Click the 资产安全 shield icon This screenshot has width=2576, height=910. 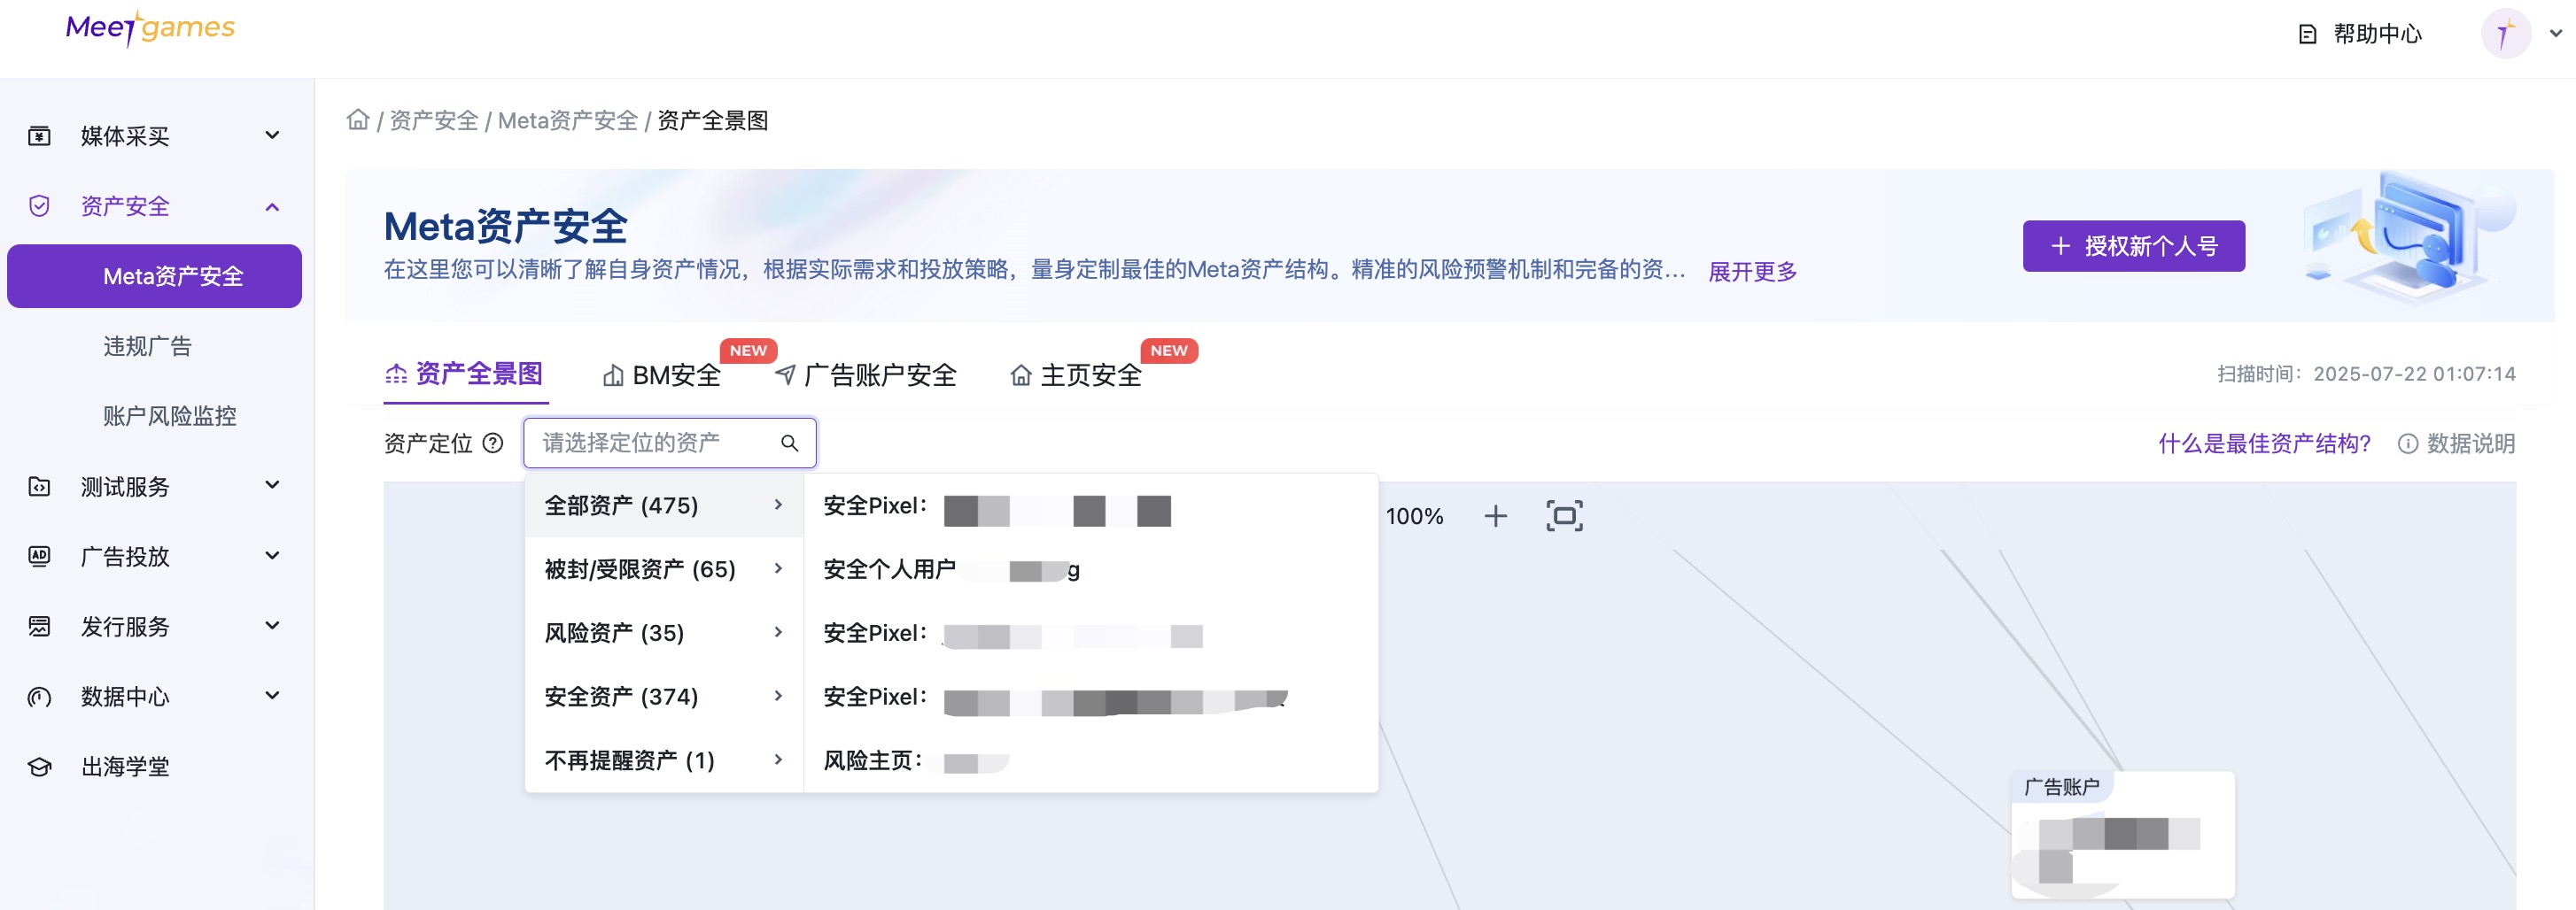(39, 205)
